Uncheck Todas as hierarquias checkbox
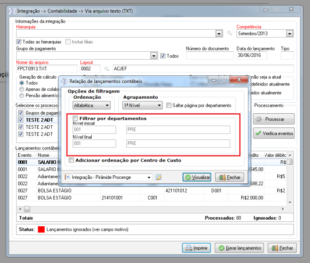Screen dimensions: 310x263 click(x=19, y=42)
